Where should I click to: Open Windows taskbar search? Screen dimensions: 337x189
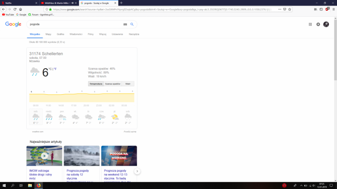(13, 186)
